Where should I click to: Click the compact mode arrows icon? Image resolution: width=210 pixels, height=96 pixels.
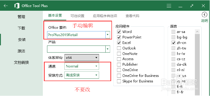[192, 6]
